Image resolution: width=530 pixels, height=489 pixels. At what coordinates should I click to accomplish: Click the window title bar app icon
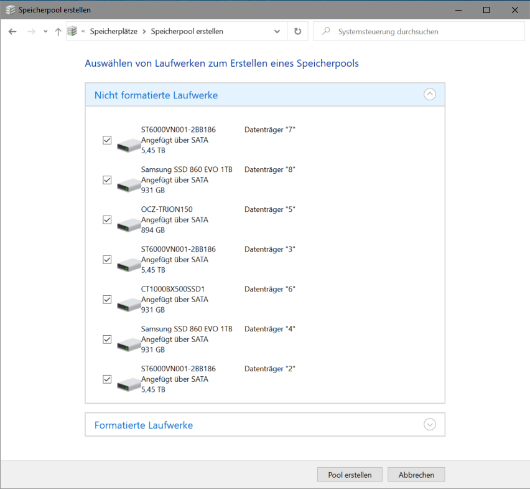pos(11,10)
